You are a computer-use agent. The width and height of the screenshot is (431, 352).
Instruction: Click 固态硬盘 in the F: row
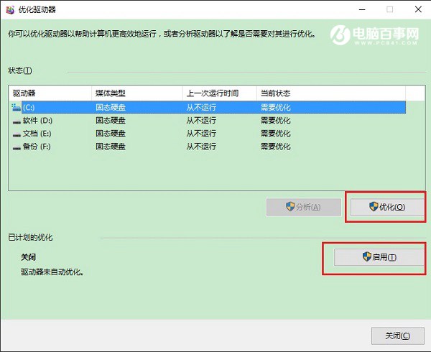pos(111,147)
